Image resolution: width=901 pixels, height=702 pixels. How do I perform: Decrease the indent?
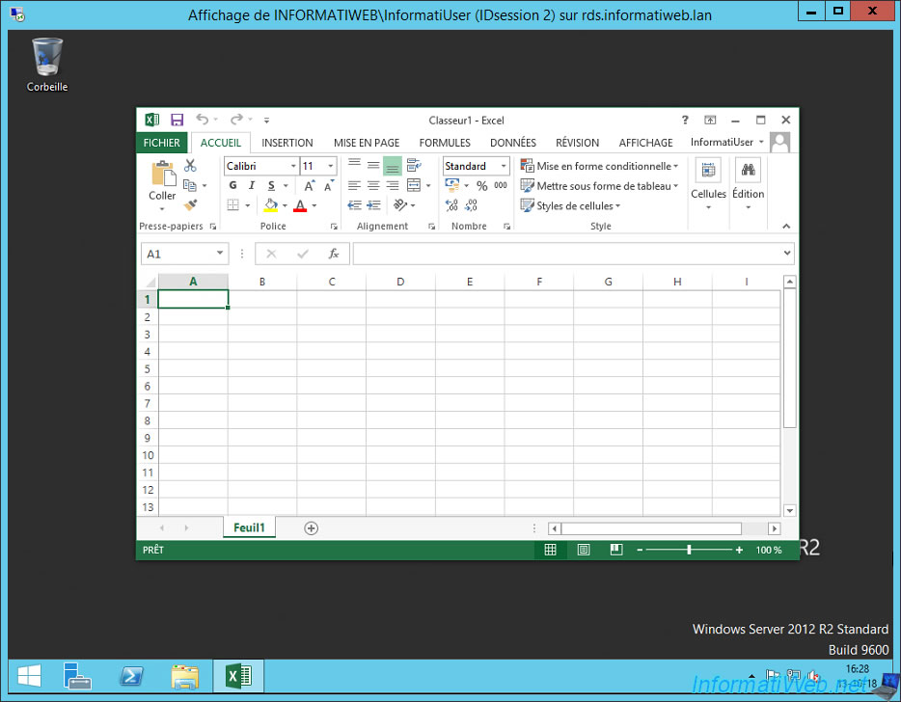point(355,205)
